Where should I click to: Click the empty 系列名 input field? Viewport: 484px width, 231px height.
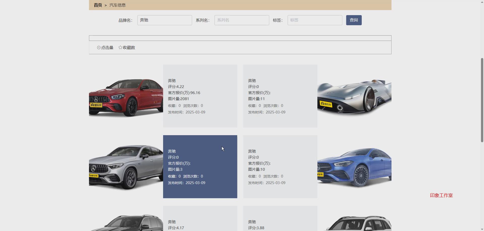click(x=241, y=20)
